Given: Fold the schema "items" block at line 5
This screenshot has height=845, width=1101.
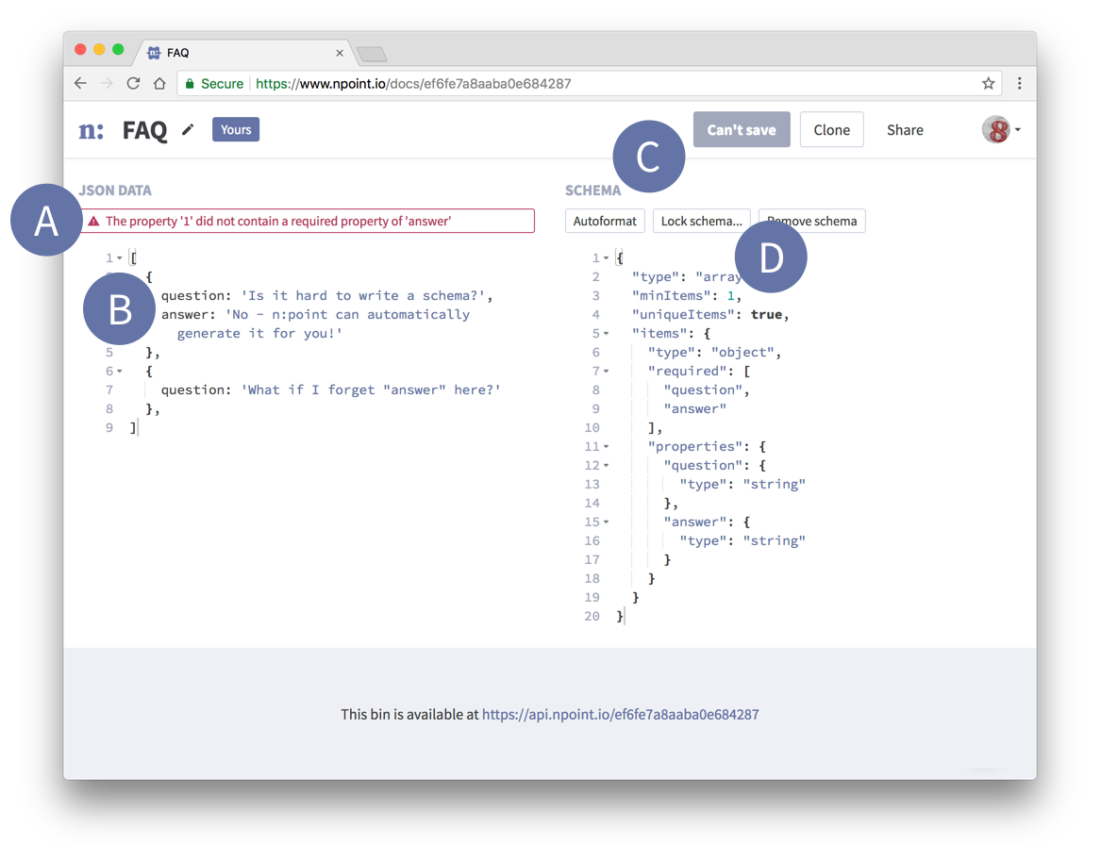Looking at the screenshot, I should pyautogui.click(x=606, y=334).
